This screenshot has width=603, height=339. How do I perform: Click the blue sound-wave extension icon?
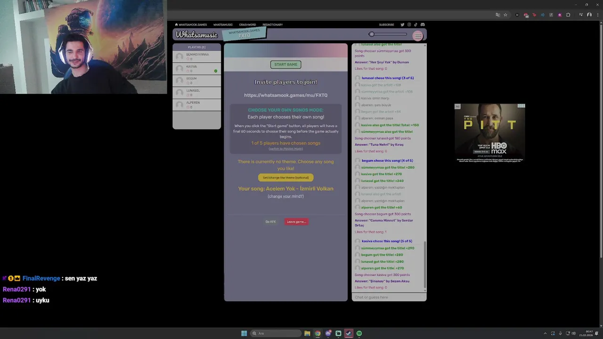543,15
